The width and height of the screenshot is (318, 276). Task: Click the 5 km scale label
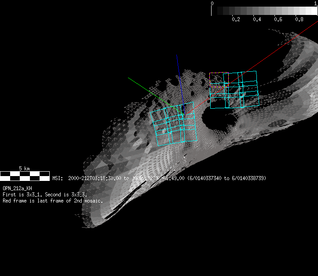(24, 169)
